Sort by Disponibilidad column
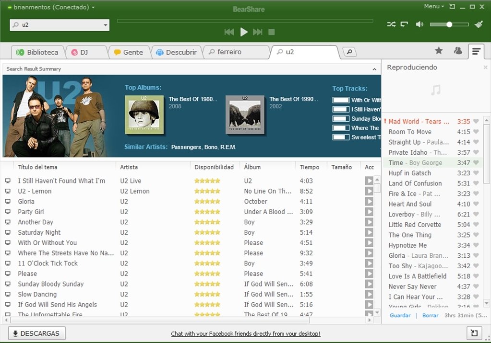491x343 pixels. (215, 167)
